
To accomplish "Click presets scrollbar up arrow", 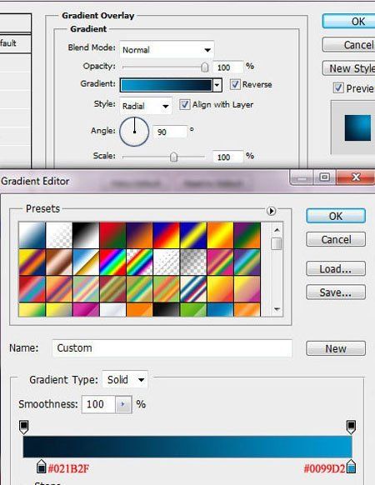I will click(277, 230).
